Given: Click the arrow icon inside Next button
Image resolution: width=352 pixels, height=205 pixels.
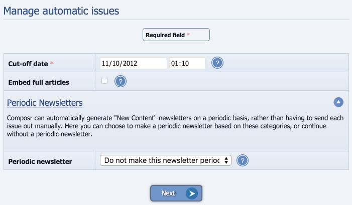Looking at the screenshot, I should coord(192,193).
